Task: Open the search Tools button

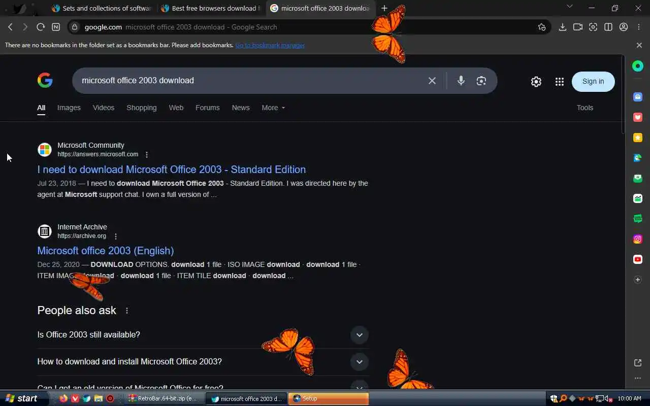Action: tap(585, 108)
